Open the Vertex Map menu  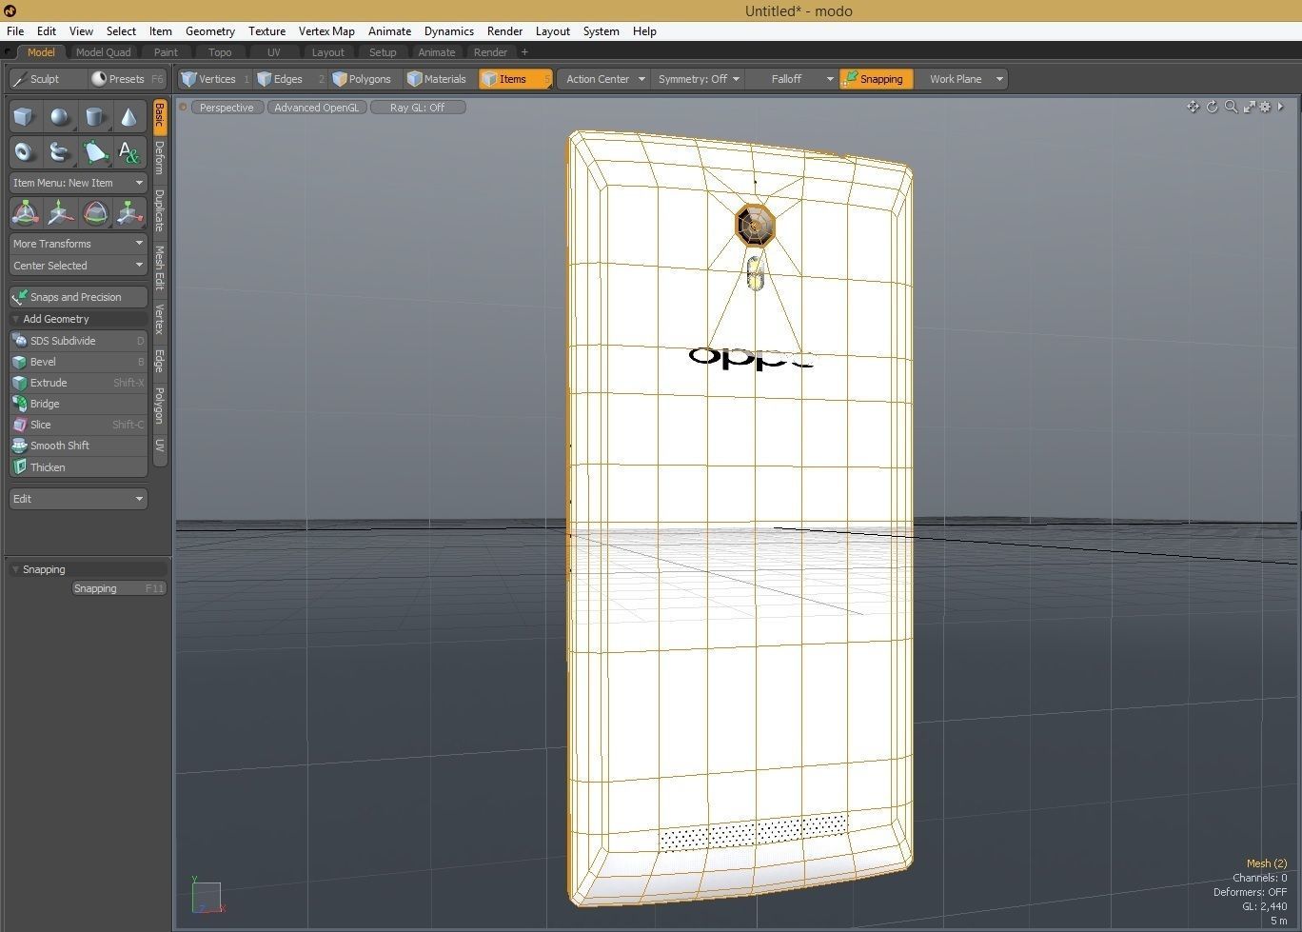coord(326,30)
